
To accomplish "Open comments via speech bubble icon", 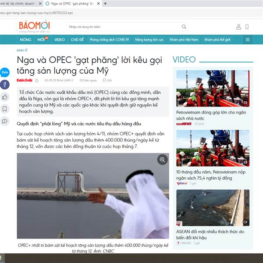I will pyautogui.click(x=5, y=121).
